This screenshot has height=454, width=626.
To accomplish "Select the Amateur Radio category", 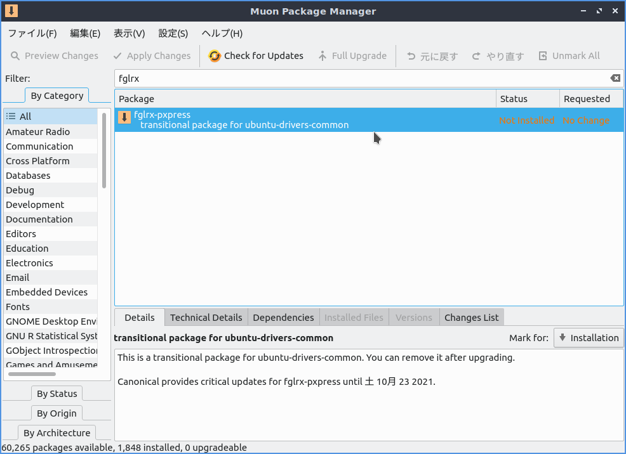I will pyautogui.click(x=51, y=131).
